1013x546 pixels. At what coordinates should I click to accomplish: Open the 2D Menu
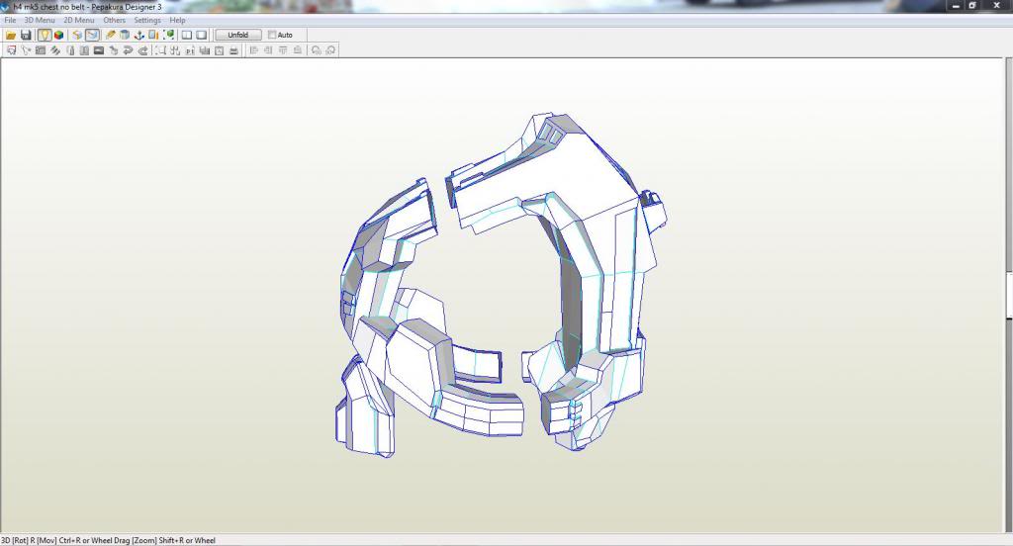[x=79, y=20]
